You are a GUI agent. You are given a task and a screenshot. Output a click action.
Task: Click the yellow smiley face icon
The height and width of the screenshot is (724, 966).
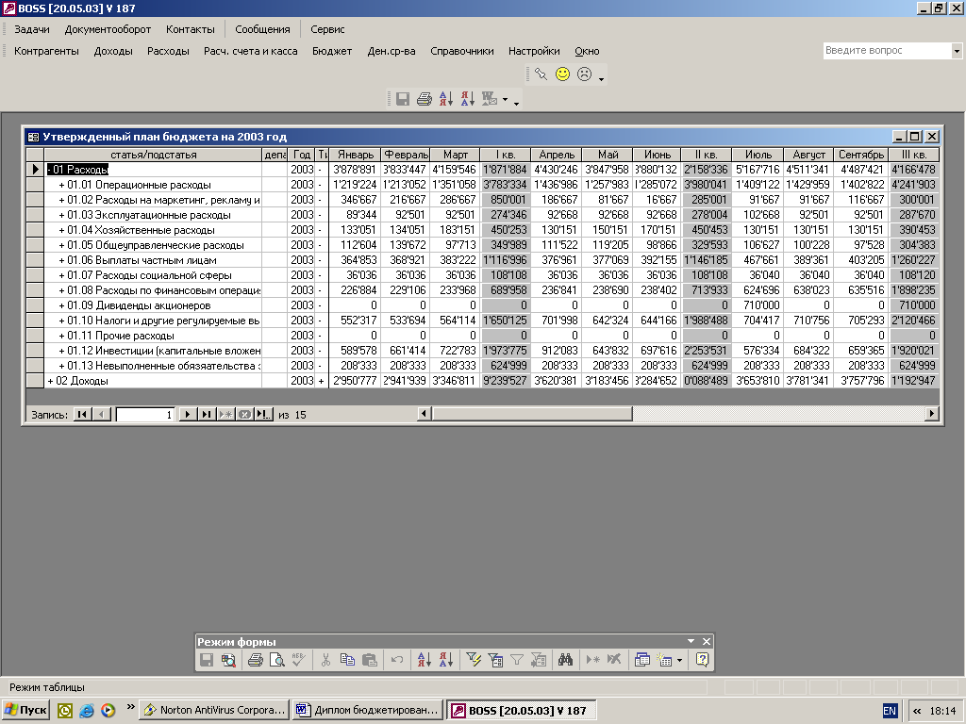[x=563, y=74]
